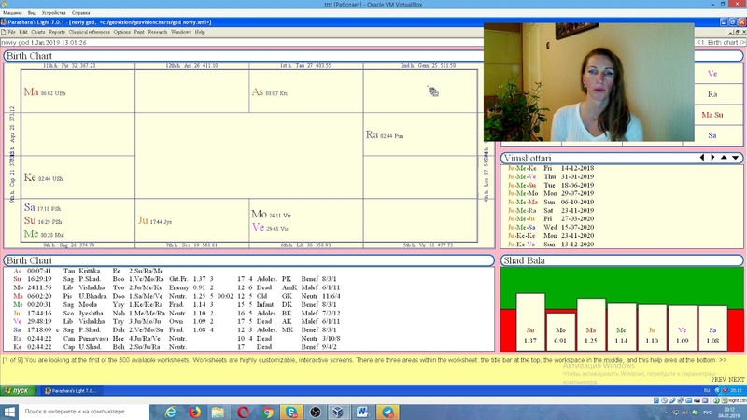This screenshot has width=747, height=420.
Task: Click the PREV help page link
Action: [x=718, y=380]
